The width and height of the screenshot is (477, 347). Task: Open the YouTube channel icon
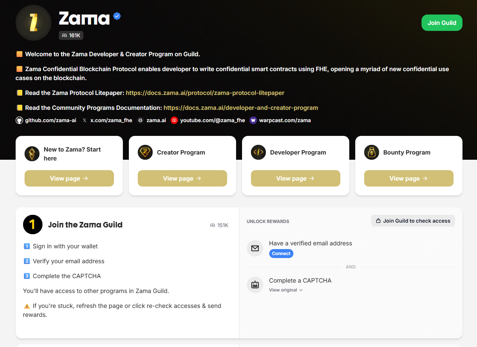174,120
